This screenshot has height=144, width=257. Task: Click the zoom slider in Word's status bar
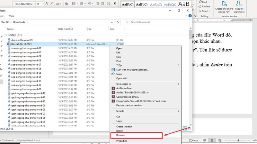[x=238, y=140]
